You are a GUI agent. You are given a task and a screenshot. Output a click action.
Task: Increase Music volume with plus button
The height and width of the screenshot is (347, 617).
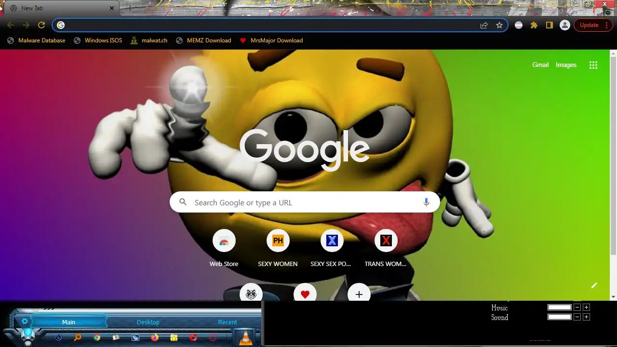tap(586, 307)
